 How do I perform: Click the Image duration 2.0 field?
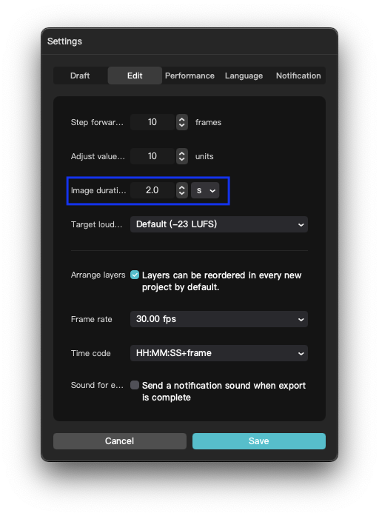pos(152,190)
